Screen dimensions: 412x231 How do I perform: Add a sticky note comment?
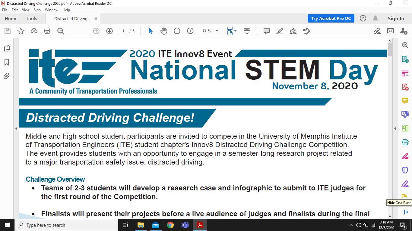coord(267,31)
